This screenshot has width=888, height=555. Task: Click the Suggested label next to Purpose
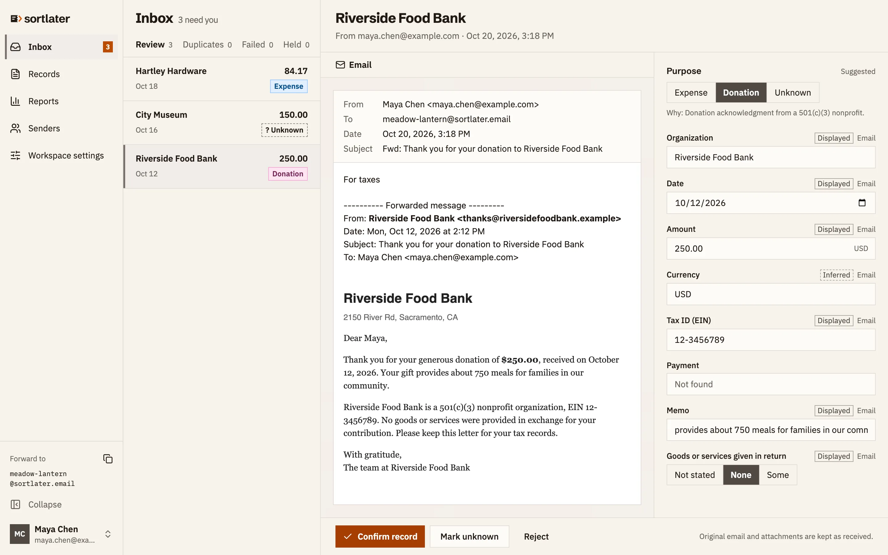858,72
